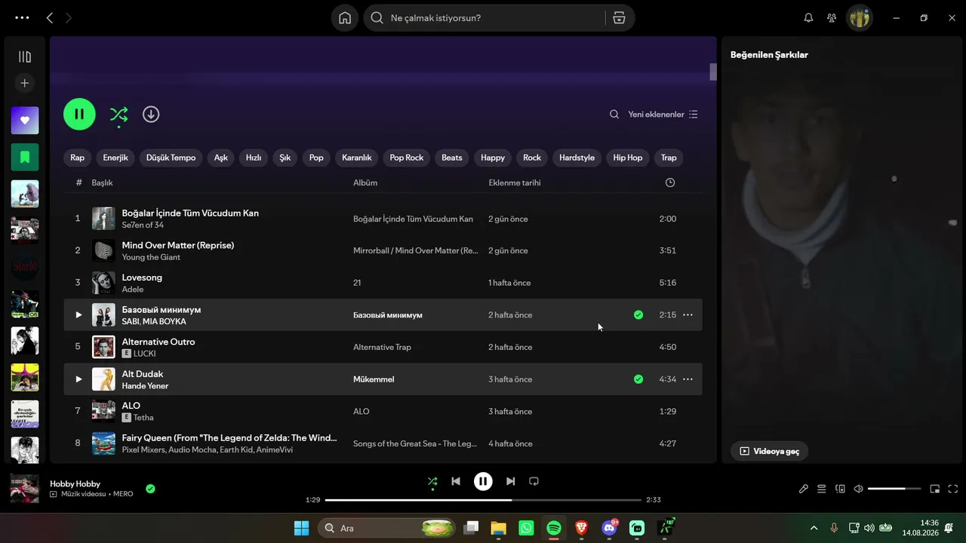Open the three-dot app menu
This screenshot has width=966, height=543.
(x=22, y=18)
